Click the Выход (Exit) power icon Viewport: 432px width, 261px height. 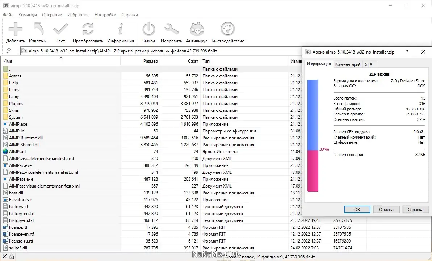point(148,29)
